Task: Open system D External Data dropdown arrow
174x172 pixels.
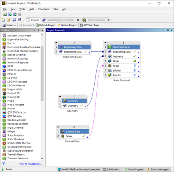Action: click(58, 127)
